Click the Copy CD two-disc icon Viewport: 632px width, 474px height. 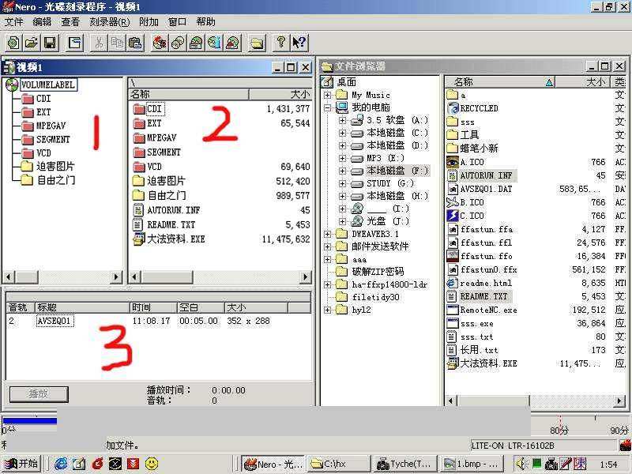178,43
